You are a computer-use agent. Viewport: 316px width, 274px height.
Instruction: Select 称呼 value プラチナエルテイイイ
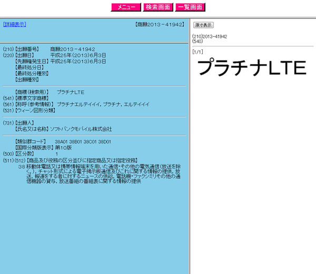point(78,104)
